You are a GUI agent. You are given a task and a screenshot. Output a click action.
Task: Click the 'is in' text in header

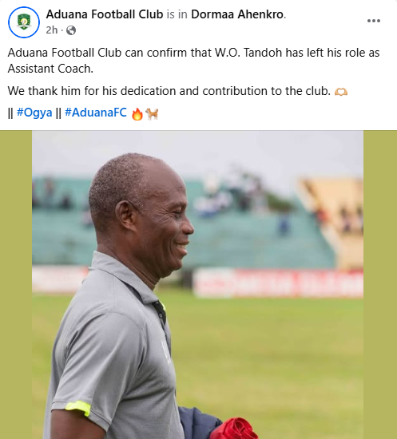tap(177, 14)
